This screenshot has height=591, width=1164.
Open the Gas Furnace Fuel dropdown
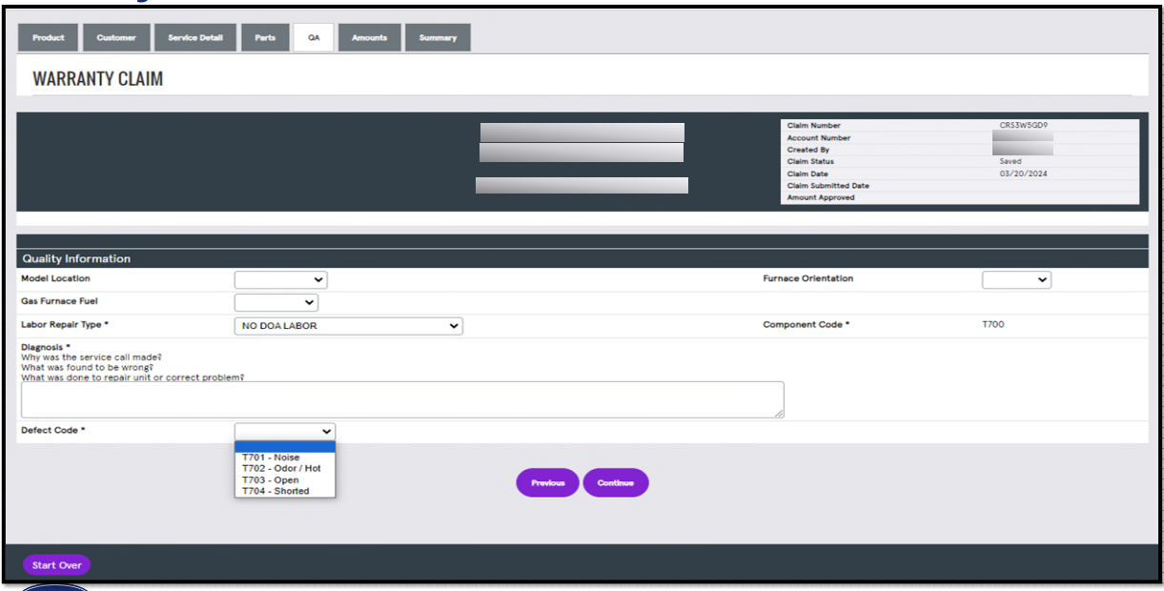click(276, 301)
